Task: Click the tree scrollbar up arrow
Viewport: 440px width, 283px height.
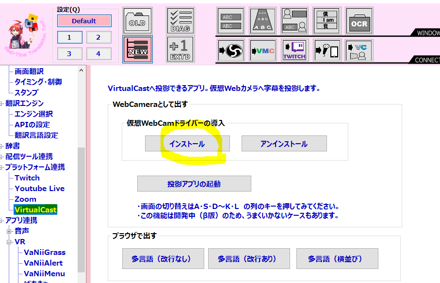Action: (81, 70)
